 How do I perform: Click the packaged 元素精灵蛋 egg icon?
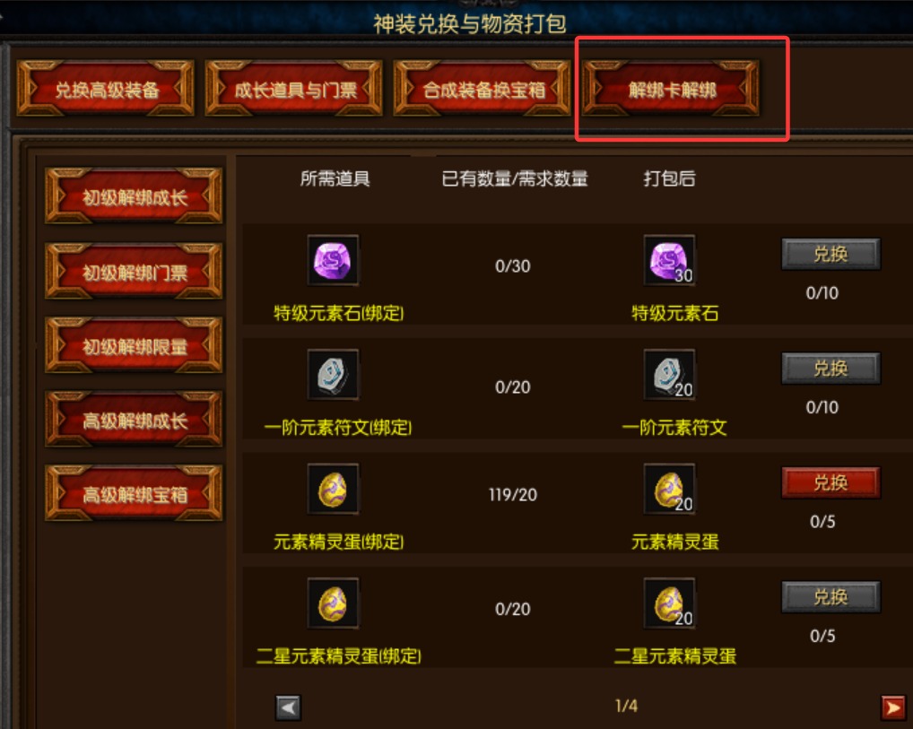669,489
